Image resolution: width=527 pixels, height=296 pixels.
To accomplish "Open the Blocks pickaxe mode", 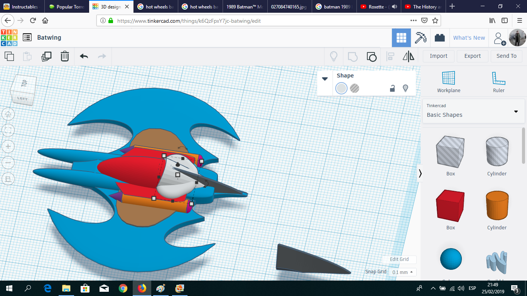I will [421, 38].
